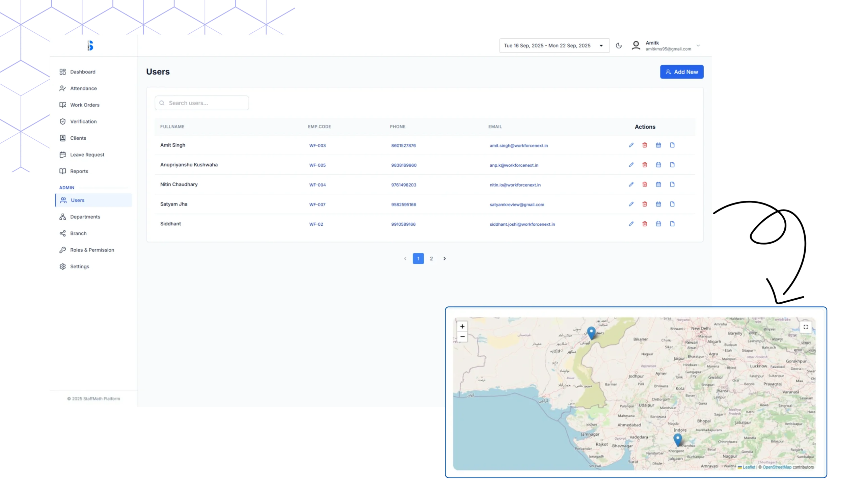Open Leave Request in the sidebar
The width and height of the screenshot is (864, 496).
point(87,155)
